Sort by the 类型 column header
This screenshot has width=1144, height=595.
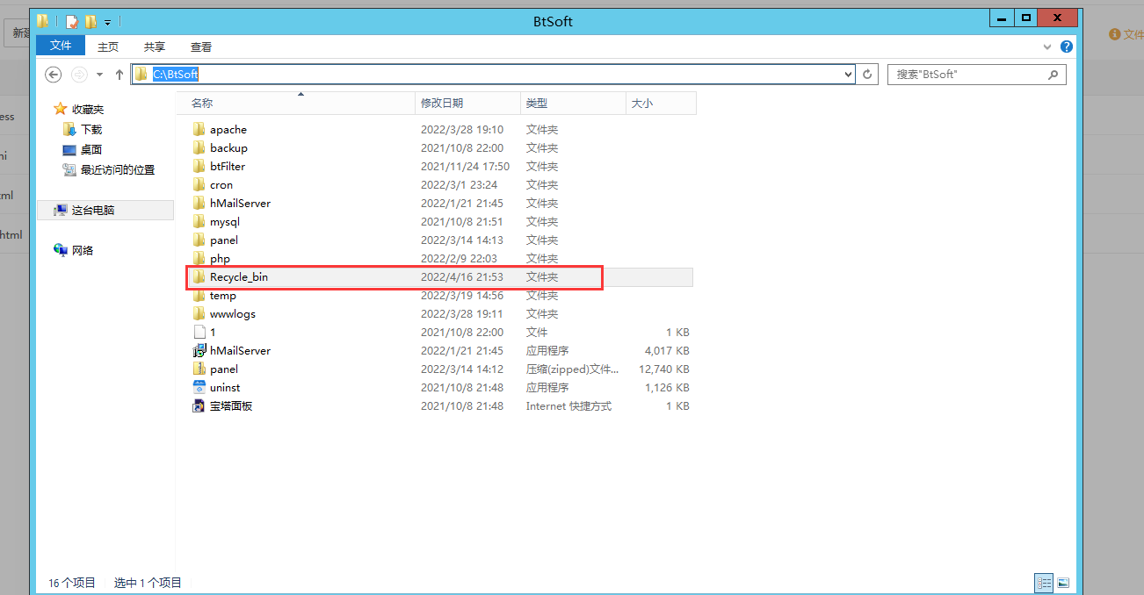573,103
